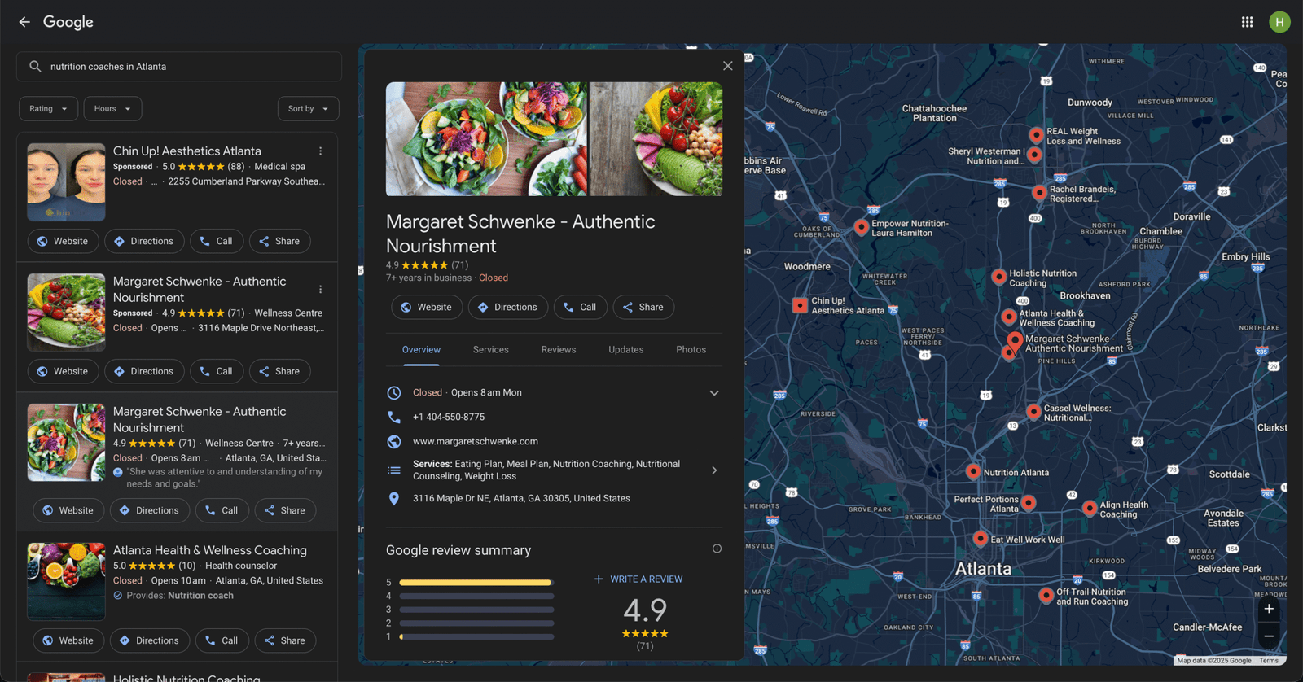Expand the opening hours chevron

pos(714,393)
